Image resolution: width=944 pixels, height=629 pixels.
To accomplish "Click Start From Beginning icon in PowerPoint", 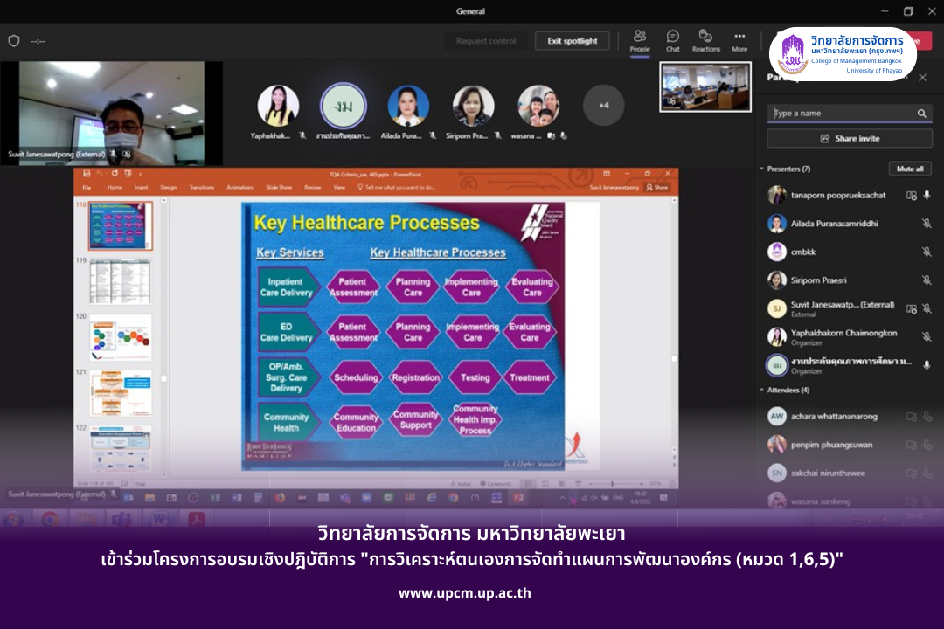I will pos(128,174).
